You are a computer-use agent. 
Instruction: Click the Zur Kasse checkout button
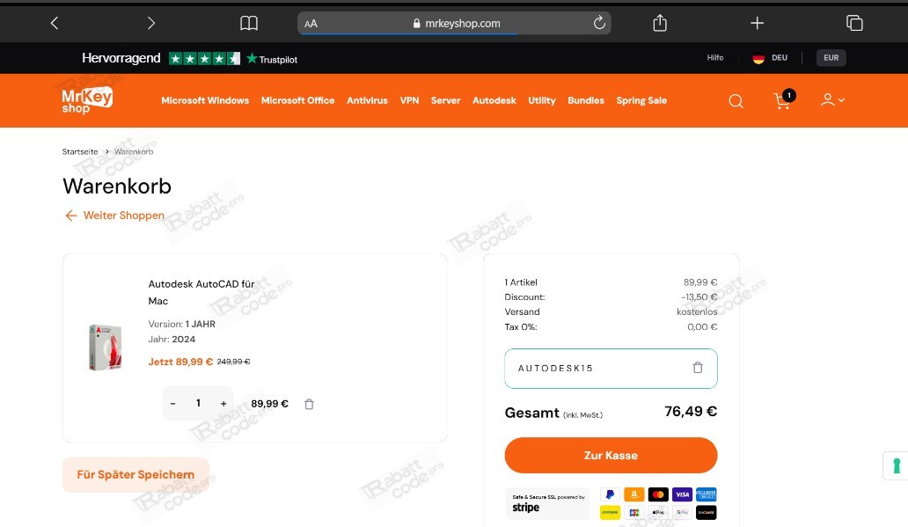coord(611,455)
